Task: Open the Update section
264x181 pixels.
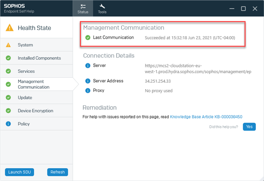Action: (37, 97)
